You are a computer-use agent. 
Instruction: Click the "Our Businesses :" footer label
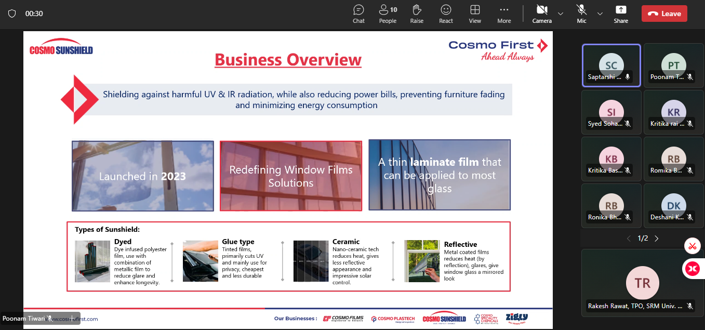(x=296, y=319)
